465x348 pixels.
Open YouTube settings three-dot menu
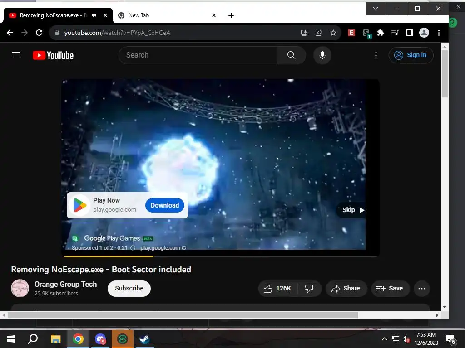[x=376, y=55]
